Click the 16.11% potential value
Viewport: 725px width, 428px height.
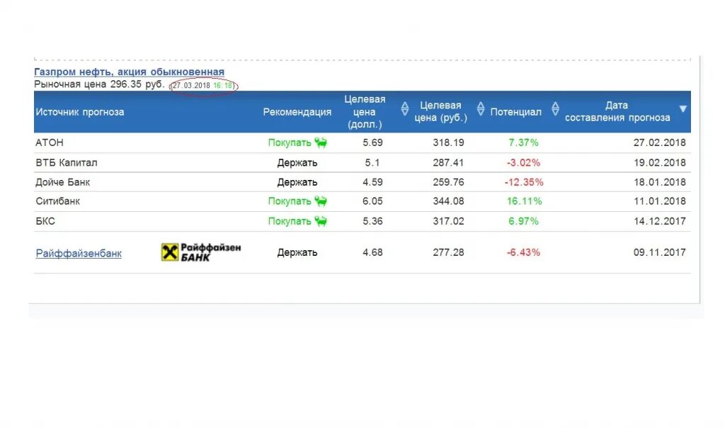point(524,201)
